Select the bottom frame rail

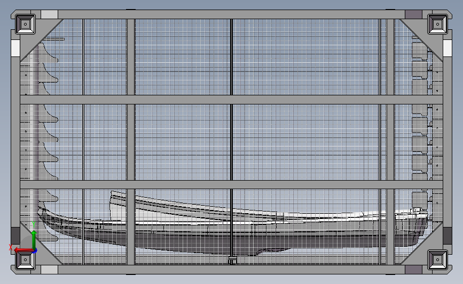(232, 269)
